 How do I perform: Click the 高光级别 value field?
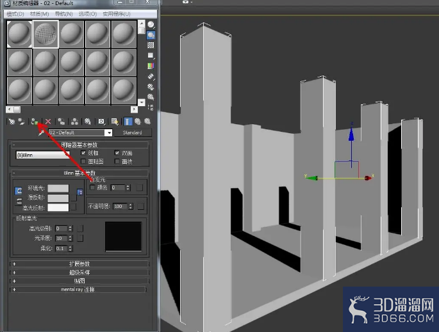[x=62, y=228]
